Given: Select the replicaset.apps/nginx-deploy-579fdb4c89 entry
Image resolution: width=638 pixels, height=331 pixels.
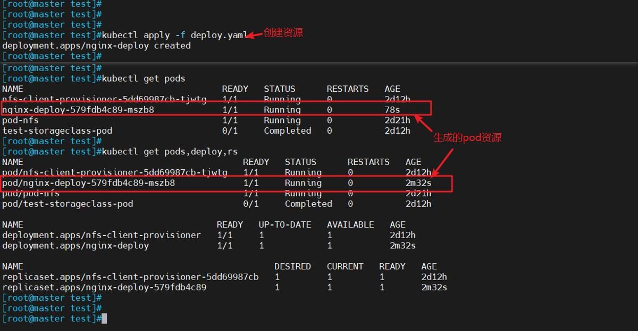Looking at the screenshot, I should tap(104, 288).
